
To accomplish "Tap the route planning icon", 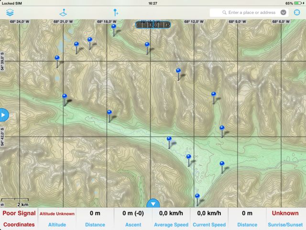I will [63, 12].
